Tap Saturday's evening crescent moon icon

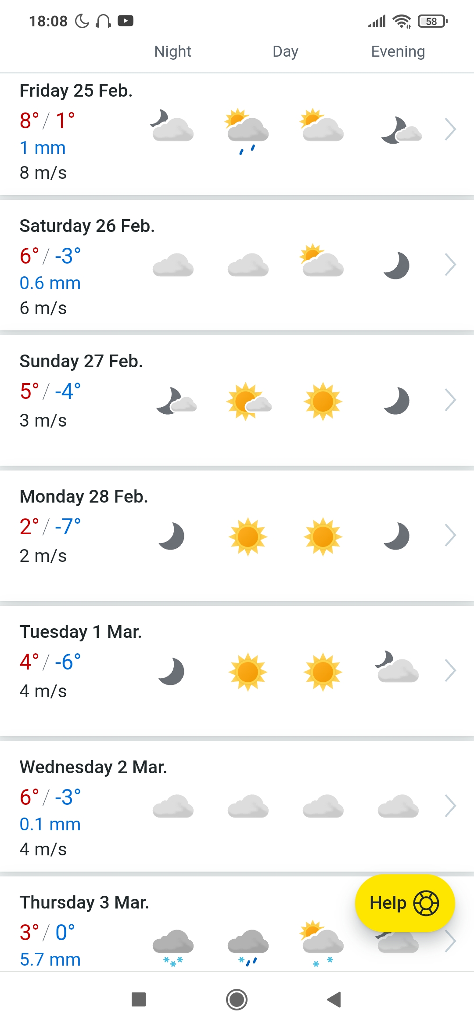click(397, 265)
